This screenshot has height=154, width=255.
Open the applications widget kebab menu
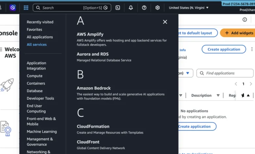[252, 49]
